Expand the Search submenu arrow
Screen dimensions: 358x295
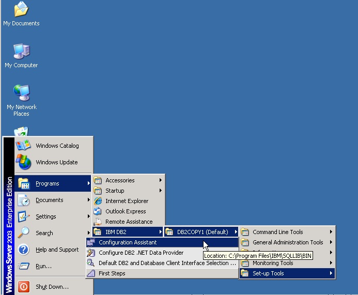click(x=88, y=232)
